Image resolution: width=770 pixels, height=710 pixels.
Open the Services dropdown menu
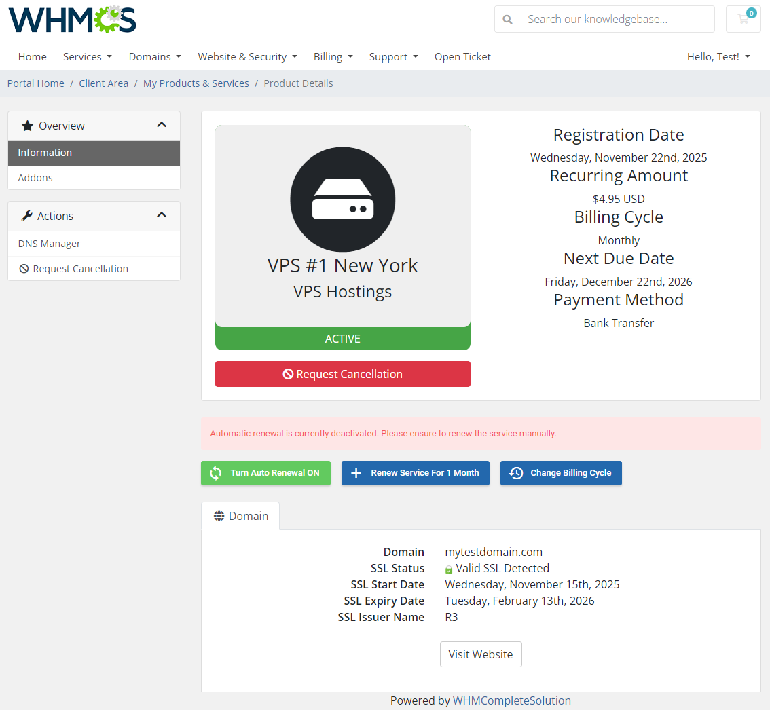coord(87,57)
